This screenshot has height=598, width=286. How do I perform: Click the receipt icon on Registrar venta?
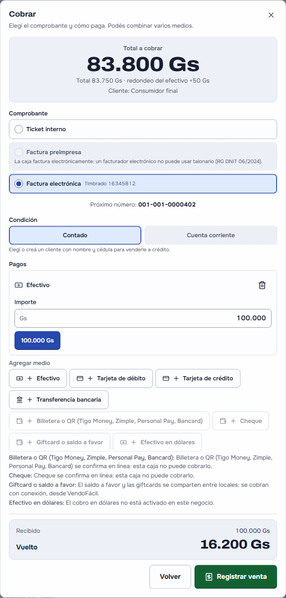coord(209,577)
